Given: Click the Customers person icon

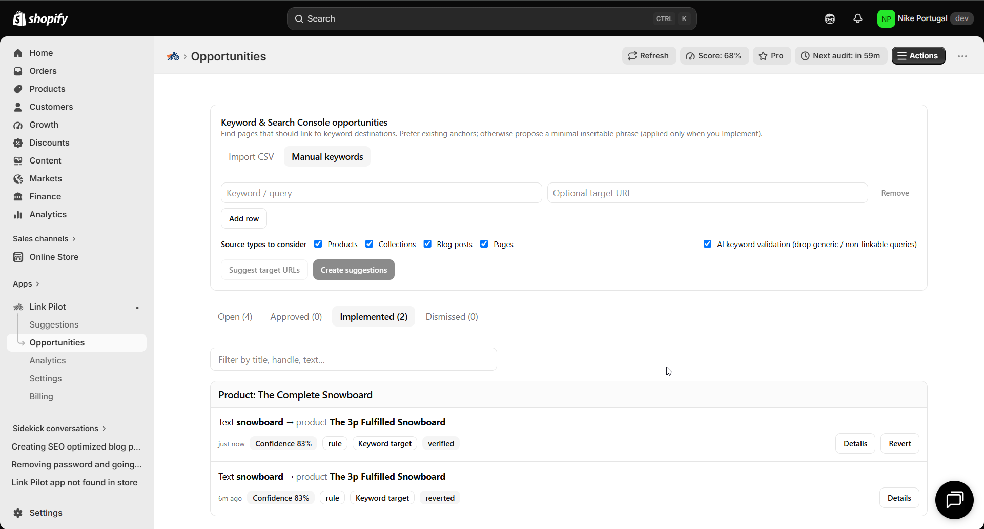Looking at the screenshot, I should click(18, 107).
